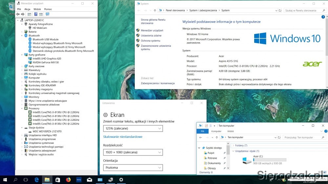Click the Przeszukaj: Ten komputer search box
The image size is (328, 184).
(304, 138)
